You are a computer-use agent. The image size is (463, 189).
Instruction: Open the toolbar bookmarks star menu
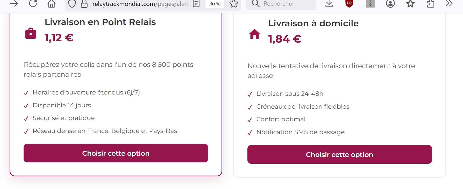pyautogui.click(x=410, y=4)
